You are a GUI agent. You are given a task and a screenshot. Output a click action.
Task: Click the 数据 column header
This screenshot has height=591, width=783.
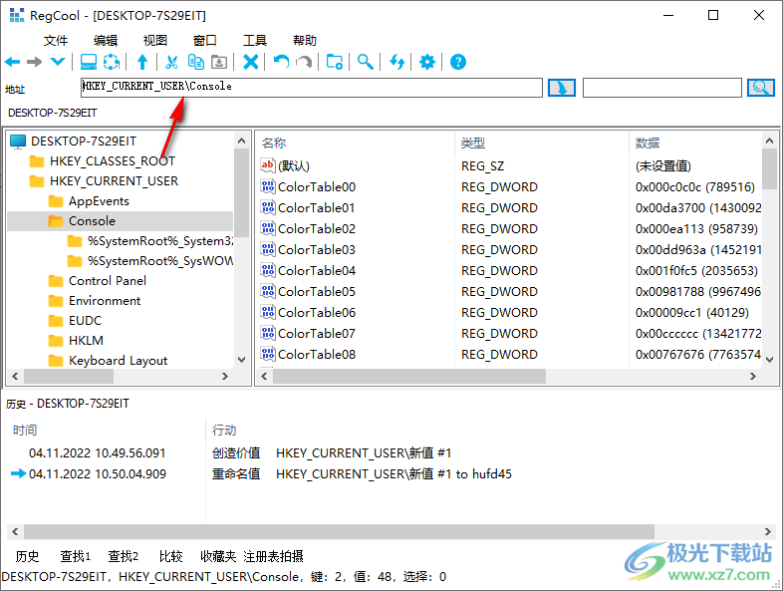[x=648, y=144]
